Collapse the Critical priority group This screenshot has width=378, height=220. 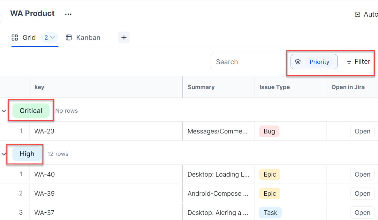coord(4,111)
